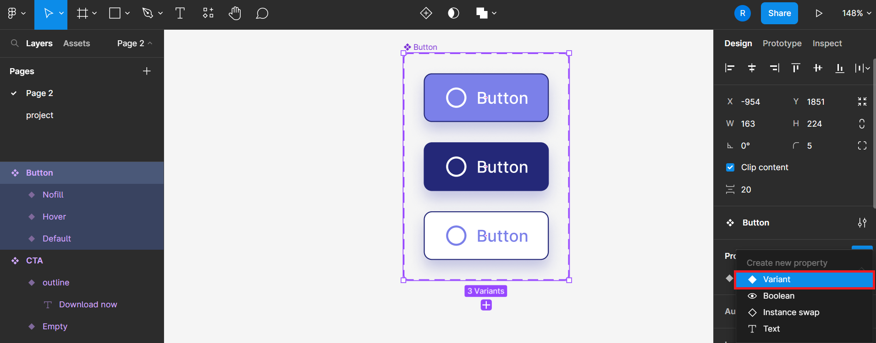Choose Variant from property menu
The height and width of the screenshot is (343, 876).
coord(804,279)
